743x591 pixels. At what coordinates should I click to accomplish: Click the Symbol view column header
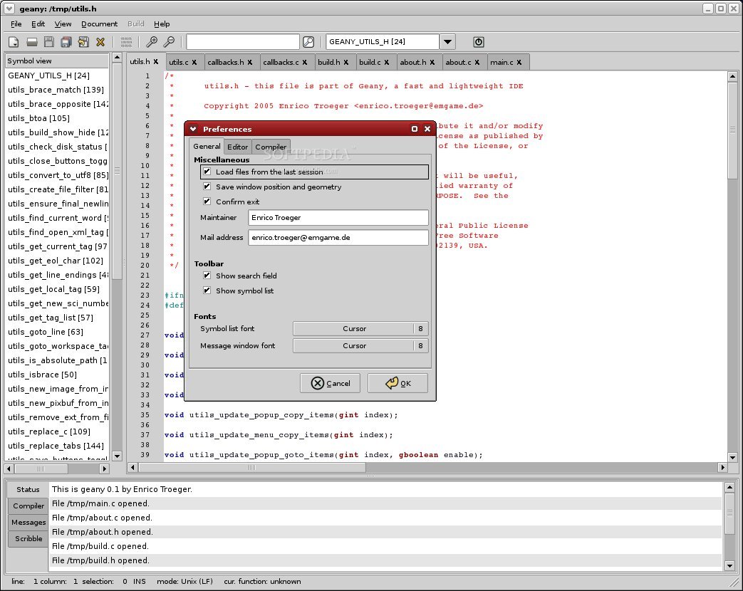[57, 61]
